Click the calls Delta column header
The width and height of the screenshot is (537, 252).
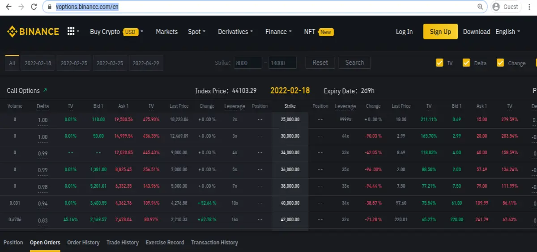(43, 106)
